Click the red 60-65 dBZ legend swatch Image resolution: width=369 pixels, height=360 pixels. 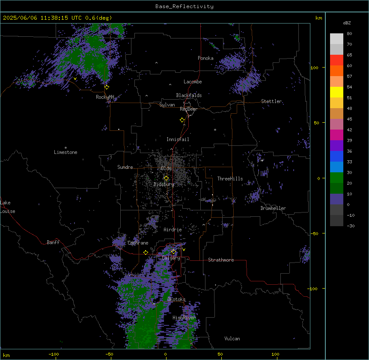[336, 60]
